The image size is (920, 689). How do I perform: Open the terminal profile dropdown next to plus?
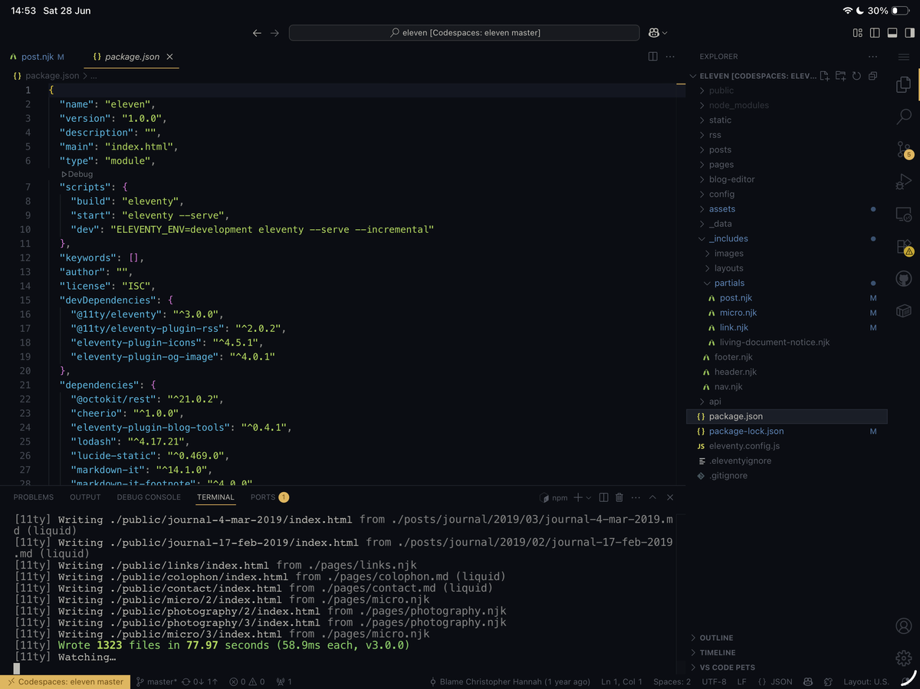tap(588, 497)
